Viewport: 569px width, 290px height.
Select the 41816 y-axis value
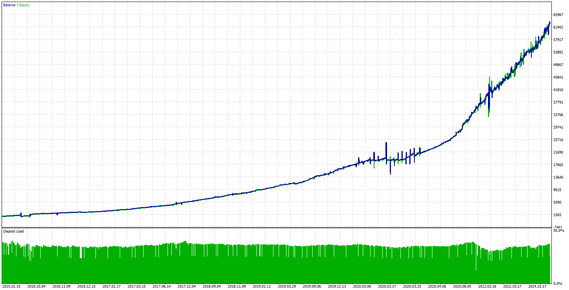558,90
